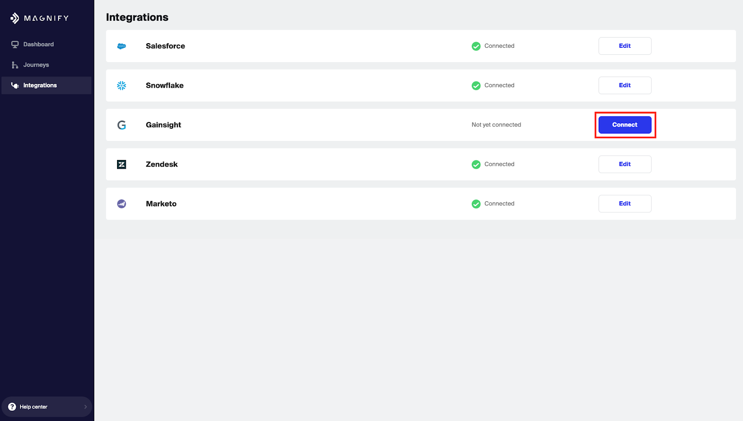Click the Salesforce cloud icon

click(122, 46)
